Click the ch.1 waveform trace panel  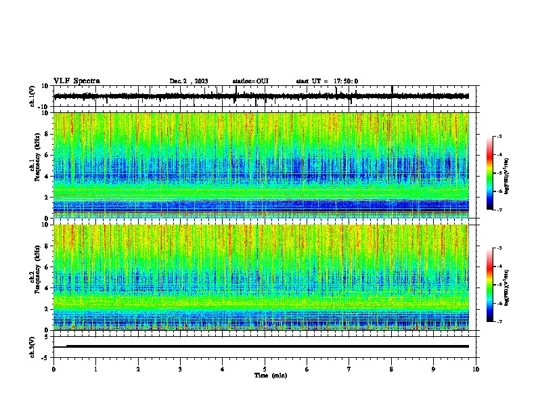pos(265,96)
